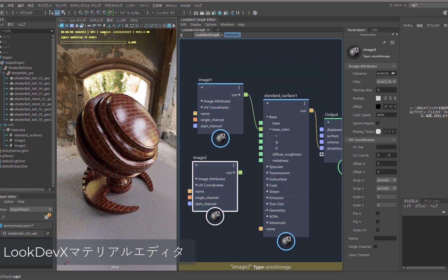Pause the Arnold viewport render

click(238, 12)
